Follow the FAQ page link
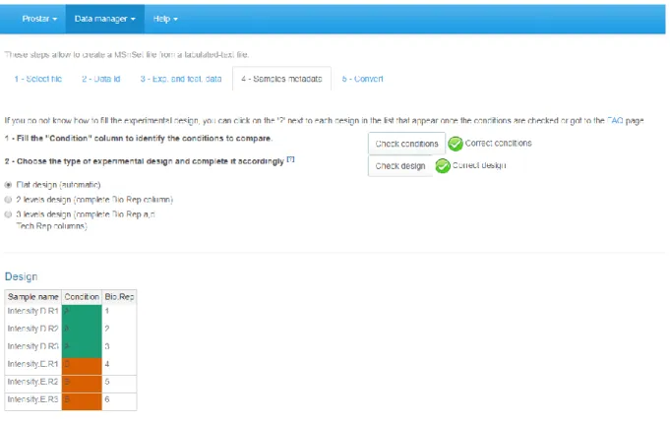Image resolution: width=670 pixels, height=422 pixels. [x=615, y=121]
